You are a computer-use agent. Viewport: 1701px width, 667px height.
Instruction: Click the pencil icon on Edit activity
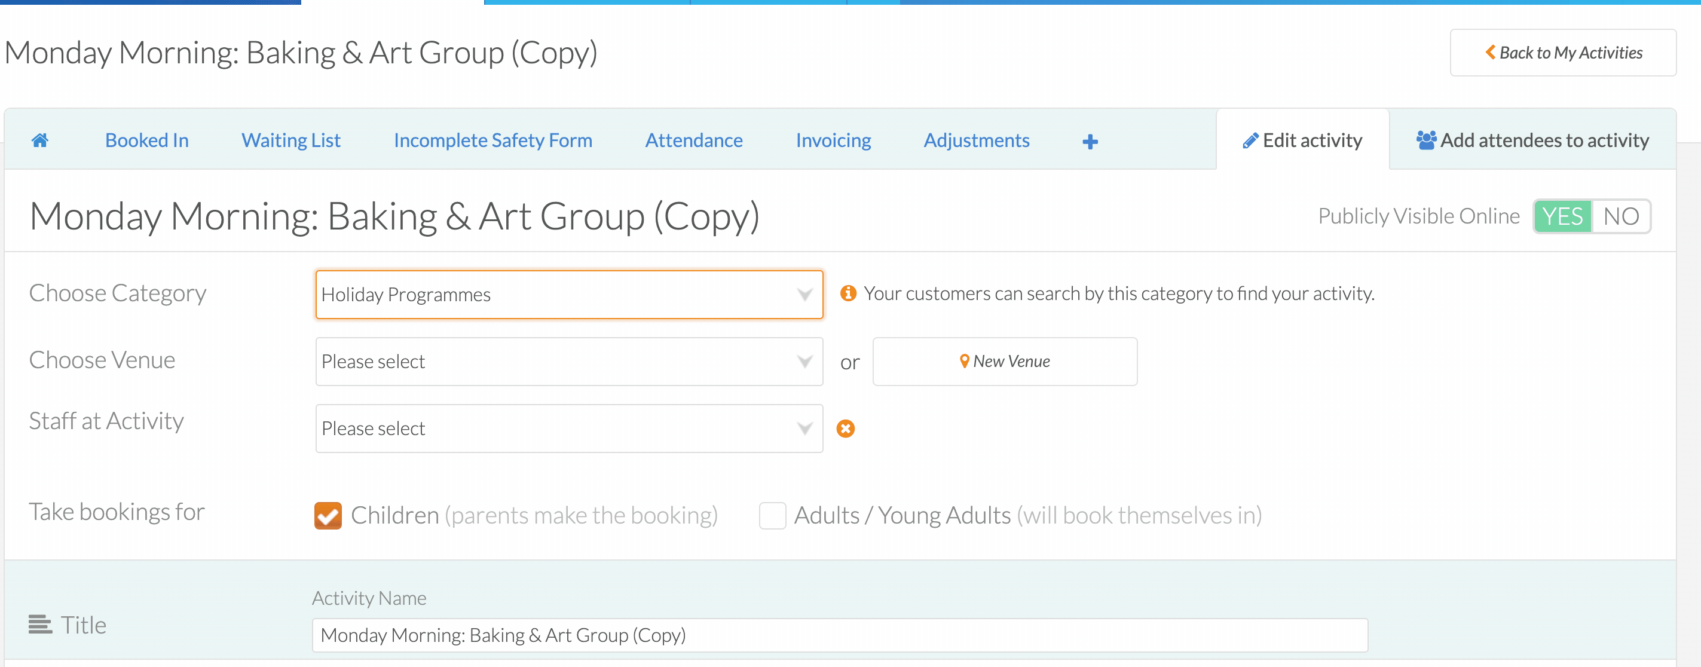tap(1250, 140)
